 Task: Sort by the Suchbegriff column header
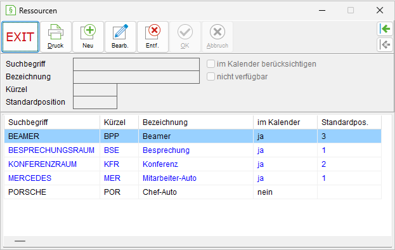[52, 122]
